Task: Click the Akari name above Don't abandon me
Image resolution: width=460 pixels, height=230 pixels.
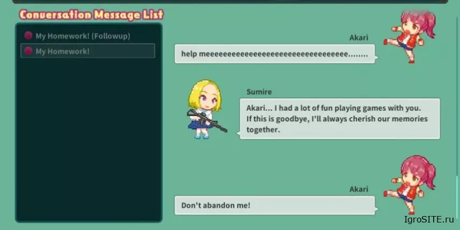Action: (x=359, y=189)
